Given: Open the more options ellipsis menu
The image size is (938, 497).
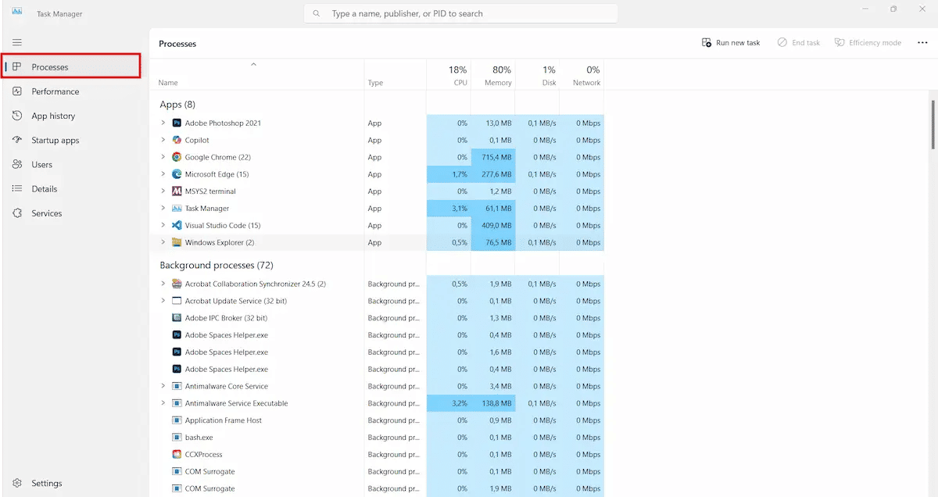Looking at the screenshot, I should point(922,43).
